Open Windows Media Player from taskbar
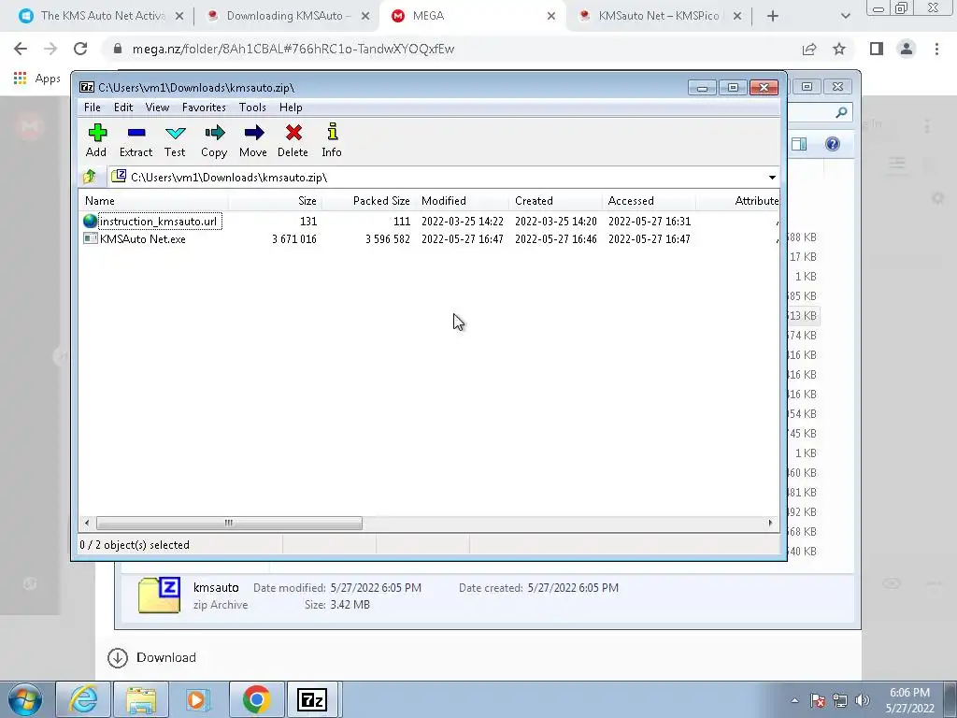This screenshot has height=718, width=957. pos(198,699)
